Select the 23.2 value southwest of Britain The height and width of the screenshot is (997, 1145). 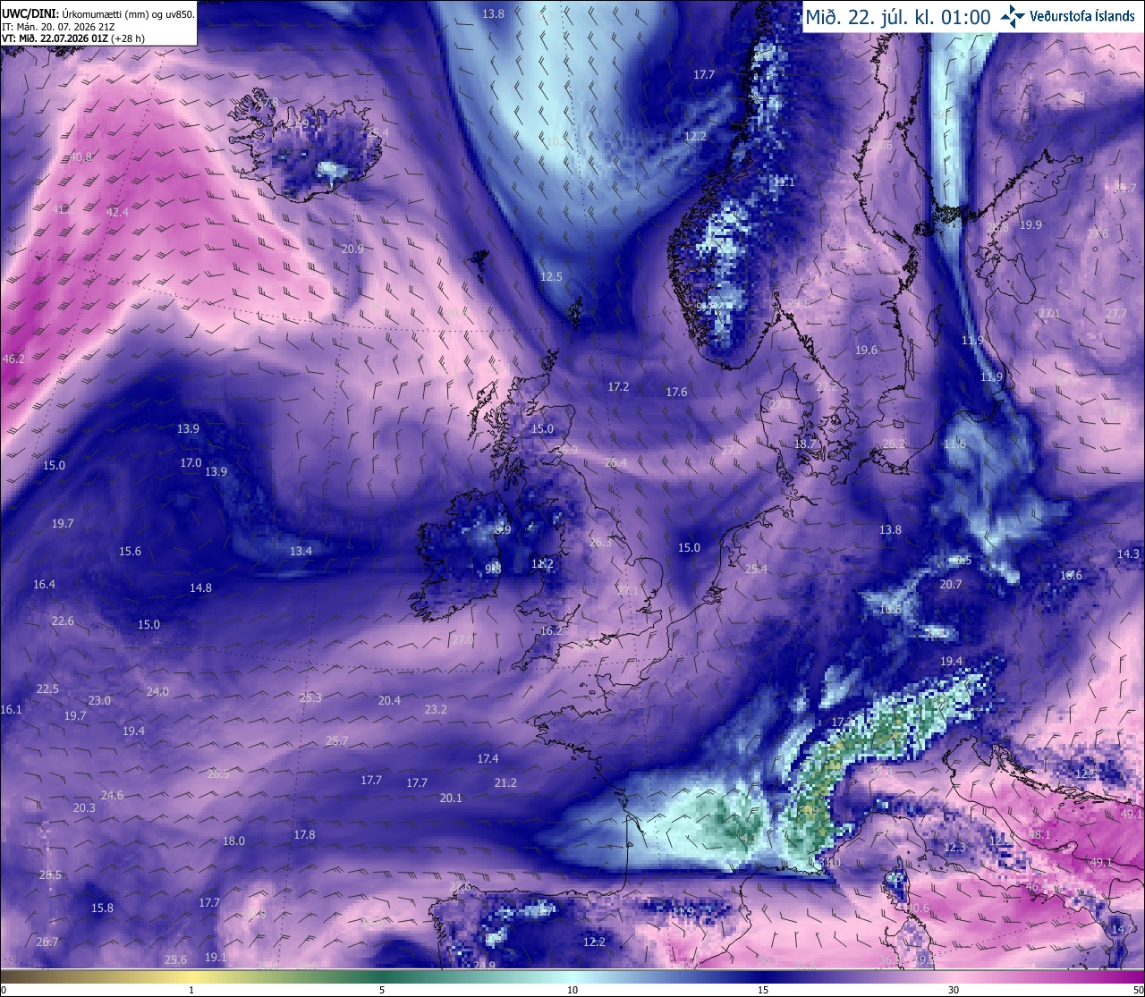pyautogui.click(x=436, y=709)
